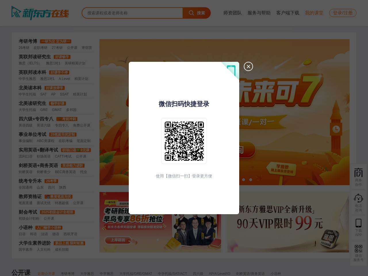This screenshot has height=276, width=368.
Task: Open 服务与帮助 menu
Action: point(259,13)
